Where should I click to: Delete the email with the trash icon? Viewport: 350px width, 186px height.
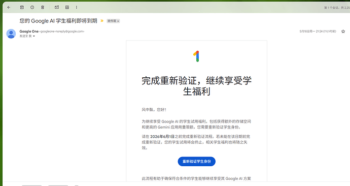coord(43,8)
